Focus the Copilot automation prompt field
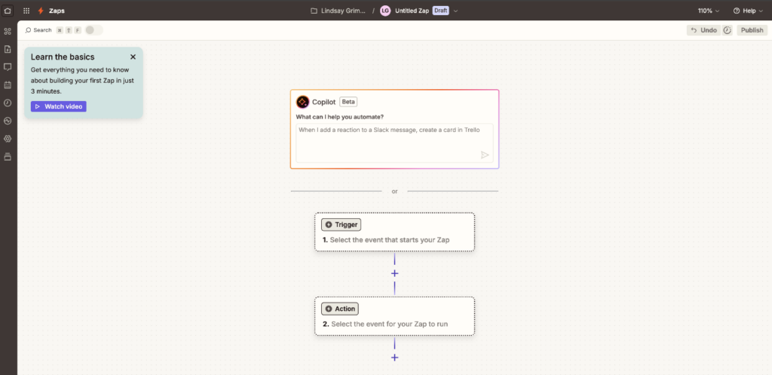772x375 pixels. [394, 143]
